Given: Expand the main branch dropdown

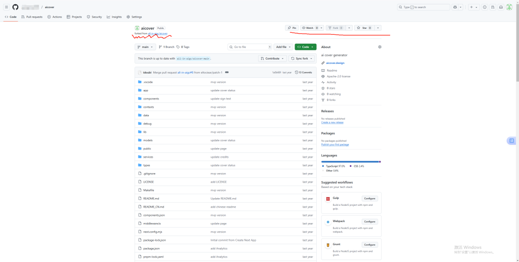Looking at the screenshot, I should 146,47.
